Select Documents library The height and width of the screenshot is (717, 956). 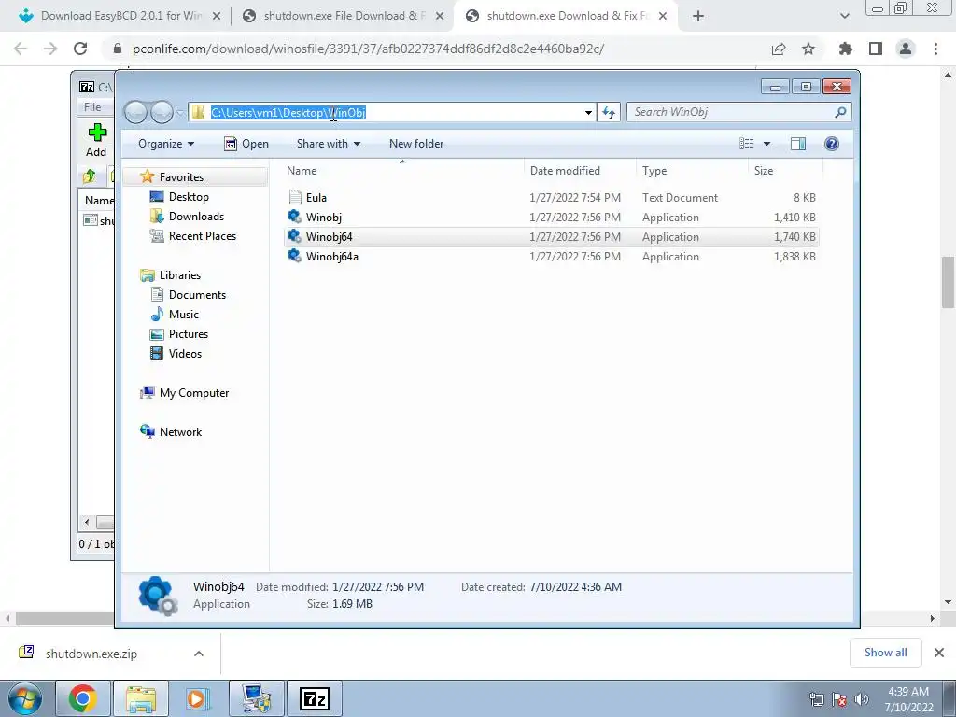pos(197,294)
